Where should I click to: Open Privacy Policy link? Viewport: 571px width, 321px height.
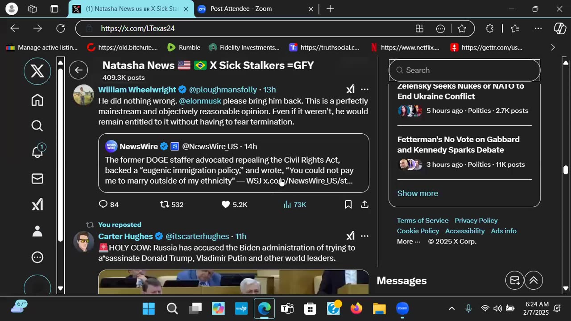[476, 221]
